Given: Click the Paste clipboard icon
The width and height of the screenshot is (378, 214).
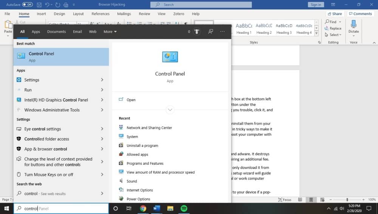Looking at the screenshot, I should pos(8,24).
